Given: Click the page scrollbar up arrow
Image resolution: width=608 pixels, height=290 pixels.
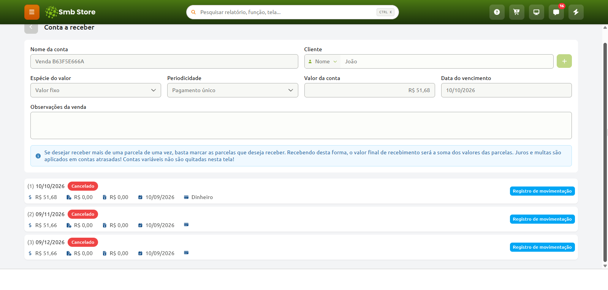Looking at the screenshot, I should tap(605, 27).
